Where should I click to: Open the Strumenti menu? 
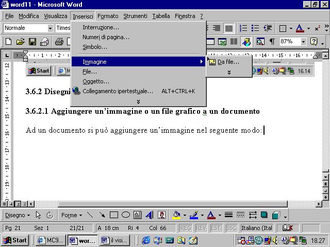tap(135, 16)
